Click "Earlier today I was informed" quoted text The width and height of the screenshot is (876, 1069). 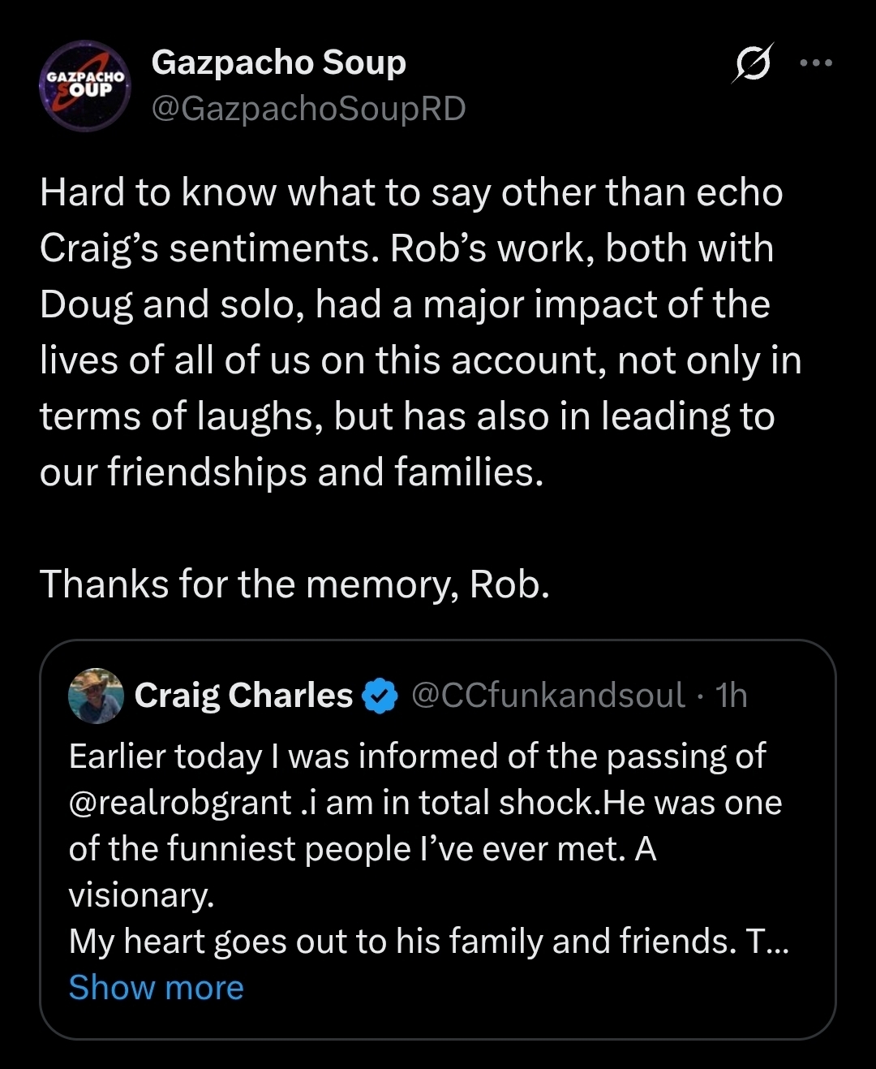click(417, 756)
